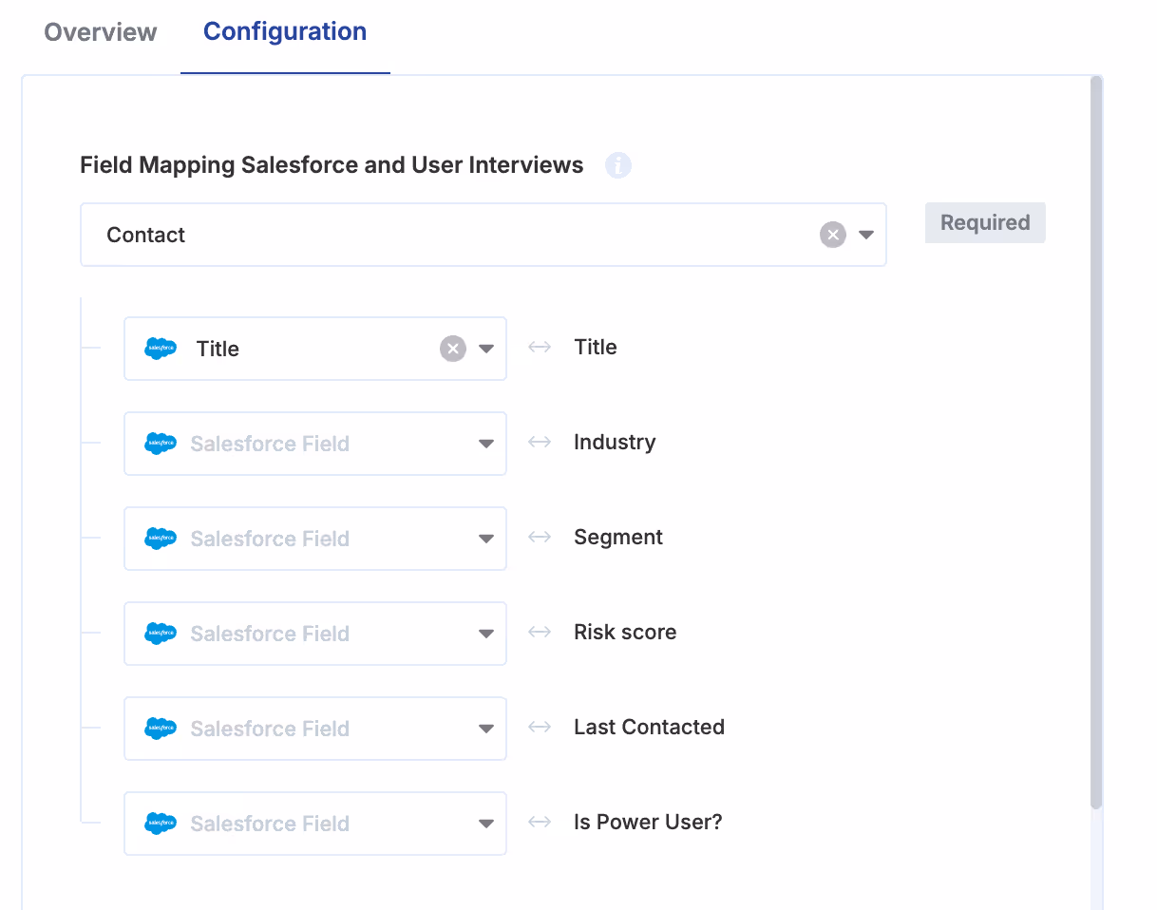Clear the Contact object selection

click(832, 235)
